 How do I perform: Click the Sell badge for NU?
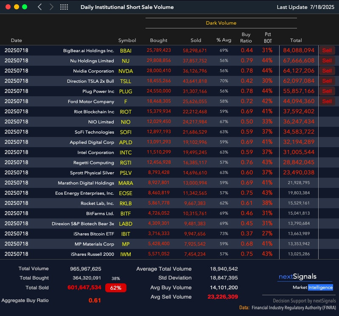(x=327, y=61)
